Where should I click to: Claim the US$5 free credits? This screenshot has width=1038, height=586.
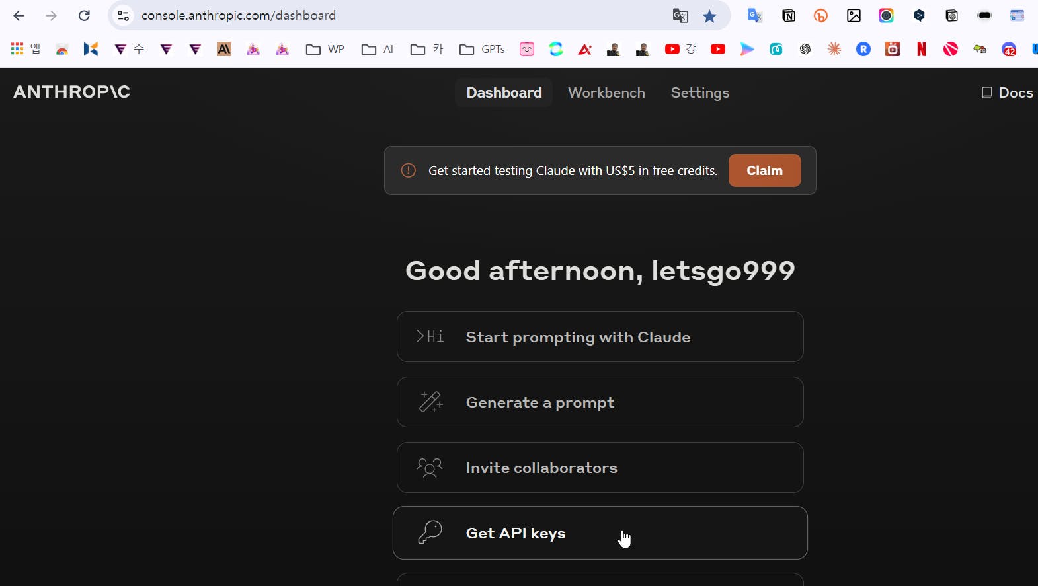coord(764,170)
